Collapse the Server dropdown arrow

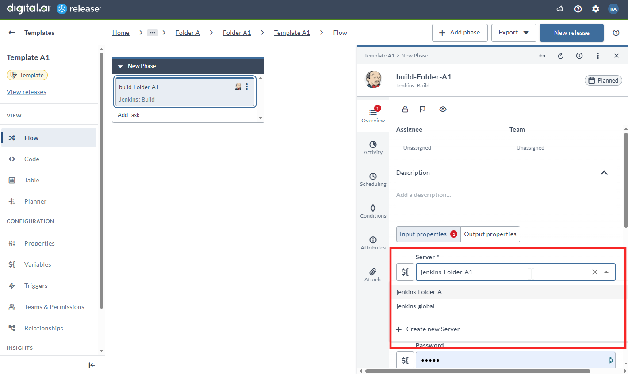606,272
